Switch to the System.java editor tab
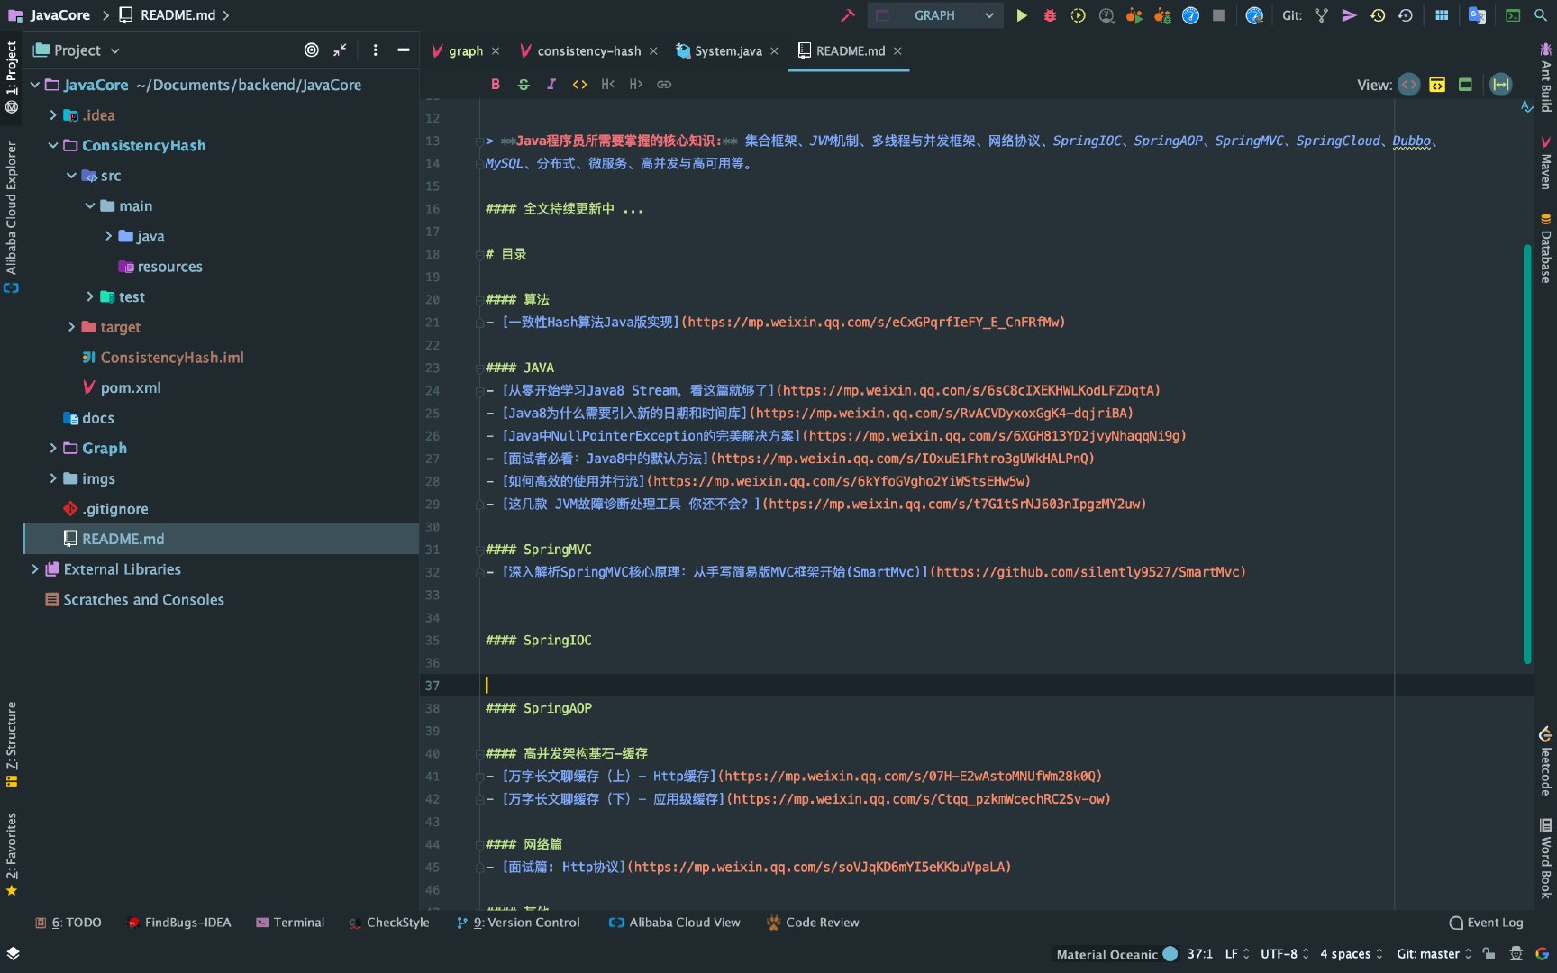 pyautogui.click(x=727, y=51)
